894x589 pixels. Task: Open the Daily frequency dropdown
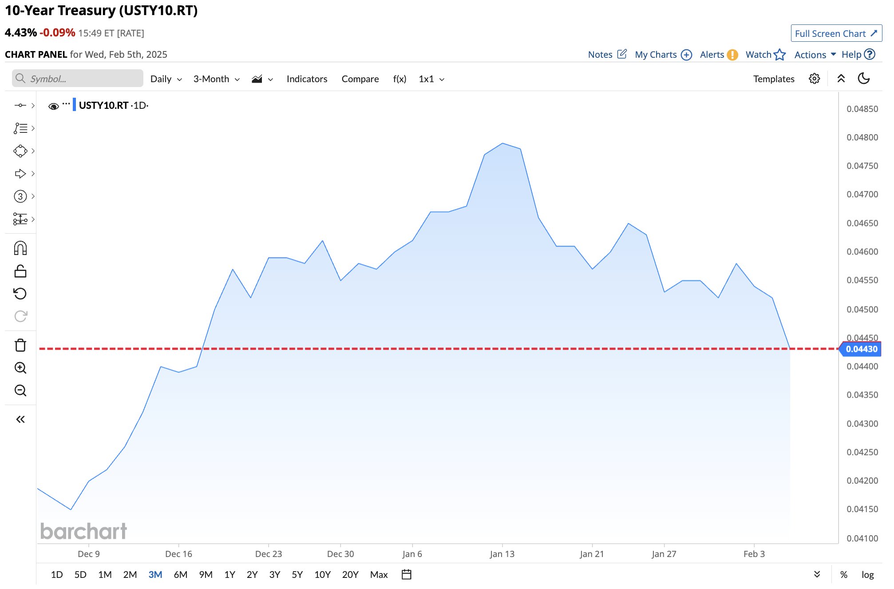tap(166, 79)
